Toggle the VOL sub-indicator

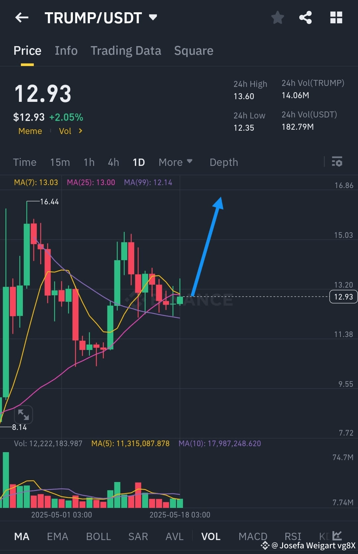[x=211, y=536]
